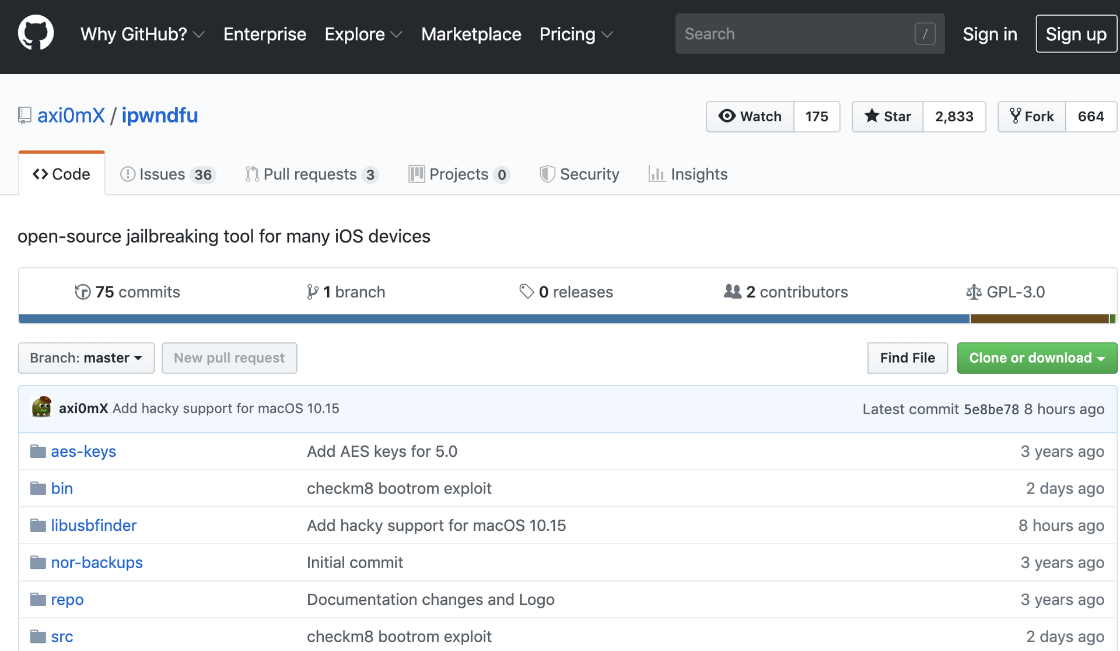The image size is (1120, 651).
Task: Select the nor-backups folder icon
Action: pos(38,562)
